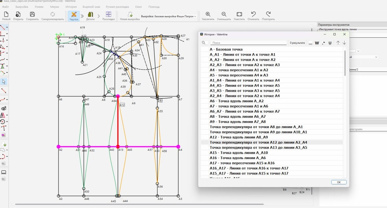Screen dimensions: 387x208
Task: Toggle the U search option in History
Action: point(330,43)
